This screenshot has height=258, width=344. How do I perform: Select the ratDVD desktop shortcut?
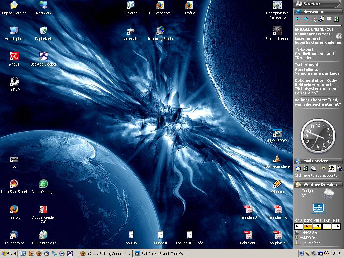pyautogui.click(x=14, y=84)
